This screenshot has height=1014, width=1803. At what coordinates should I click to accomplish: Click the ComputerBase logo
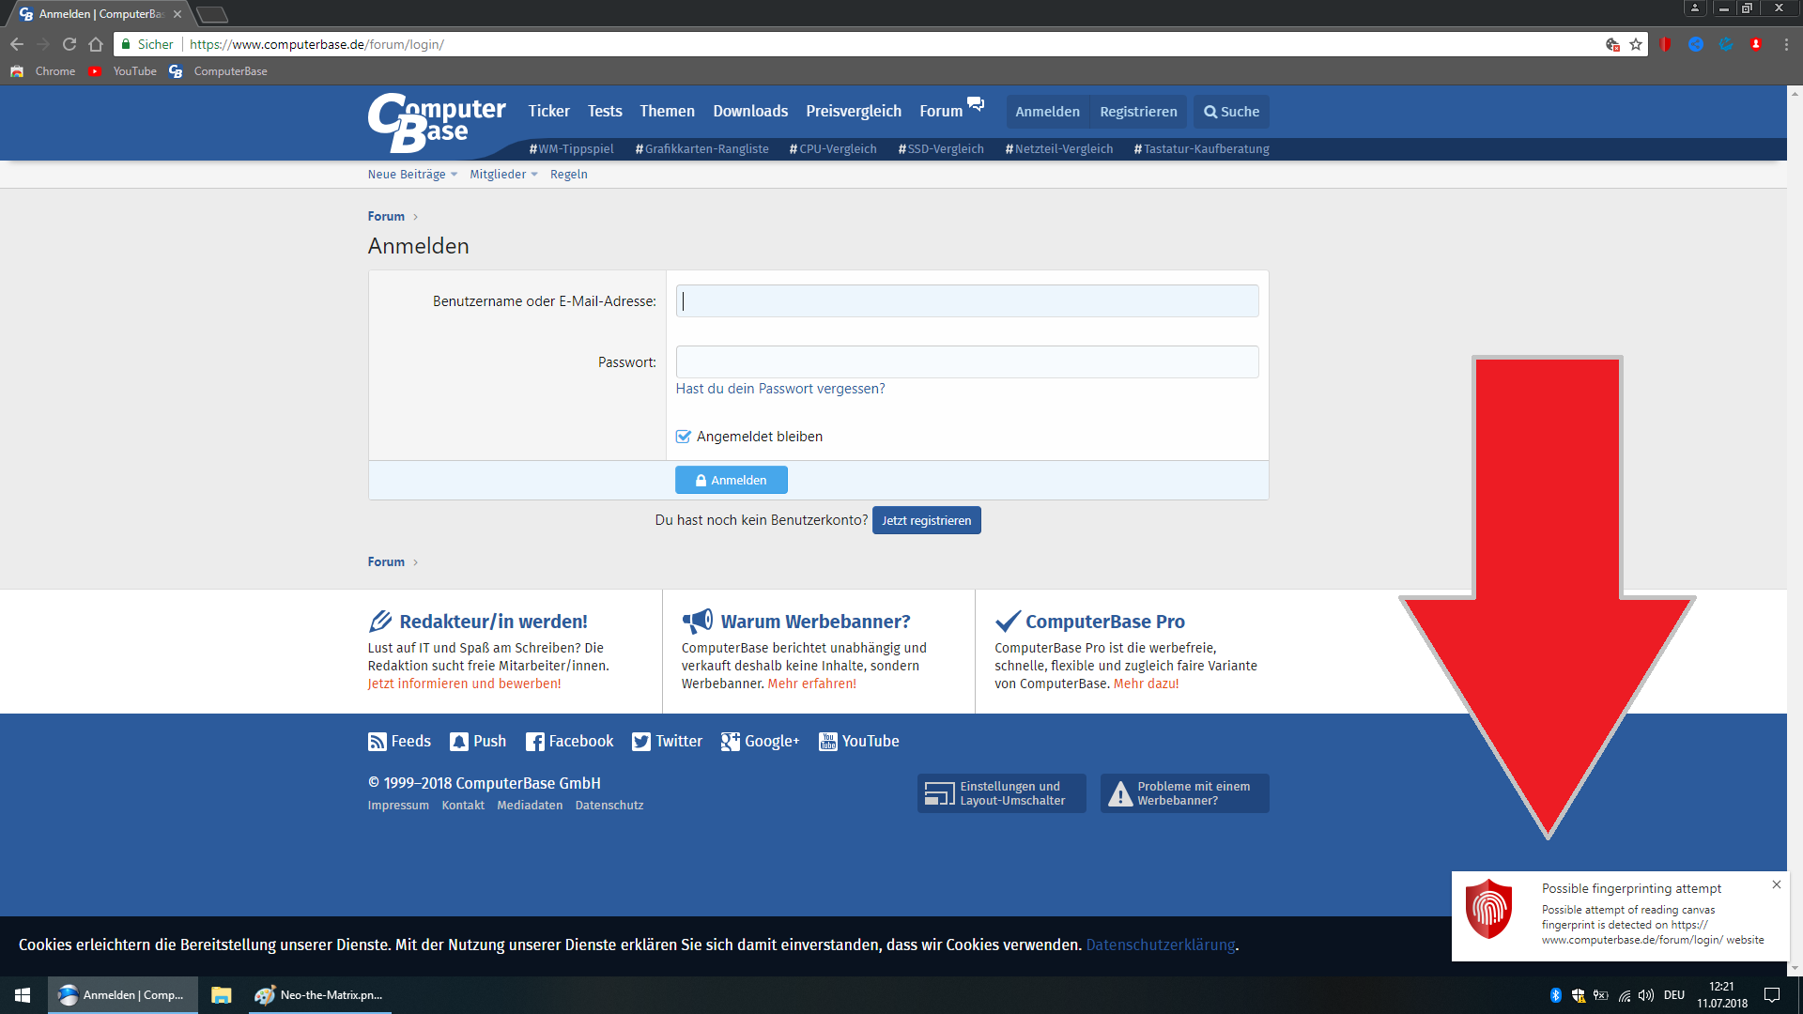[436, 122]
